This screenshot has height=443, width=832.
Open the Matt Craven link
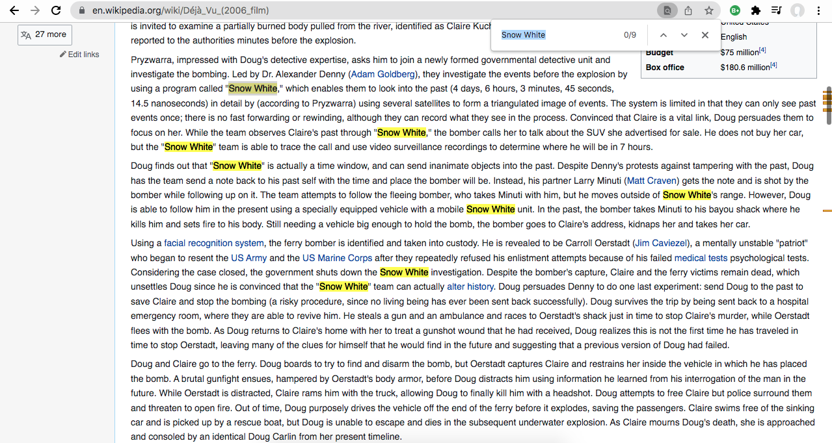(x=652, y=181)
